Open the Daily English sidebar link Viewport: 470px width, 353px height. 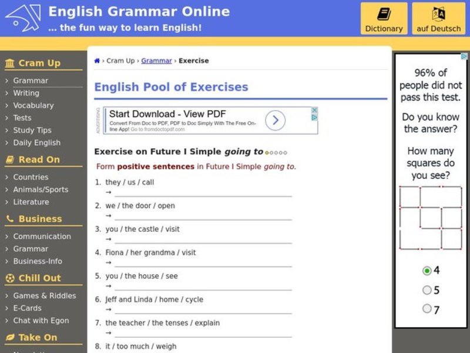[x=36, y=142]
